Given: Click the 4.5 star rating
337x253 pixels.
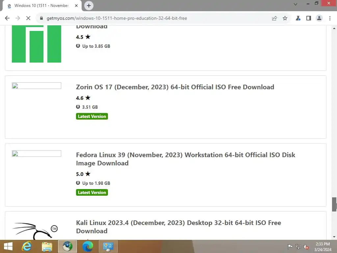Looking at the screenshot, I should (x=83, y=37).
